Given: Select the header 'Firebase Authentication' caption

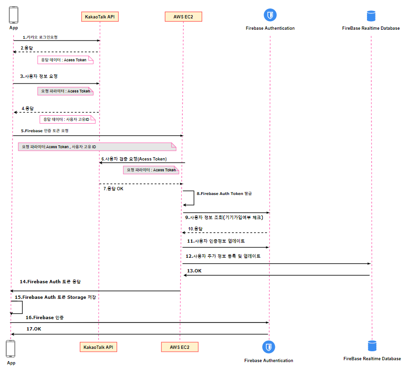Looking at the screenshot, I should 270,28.
